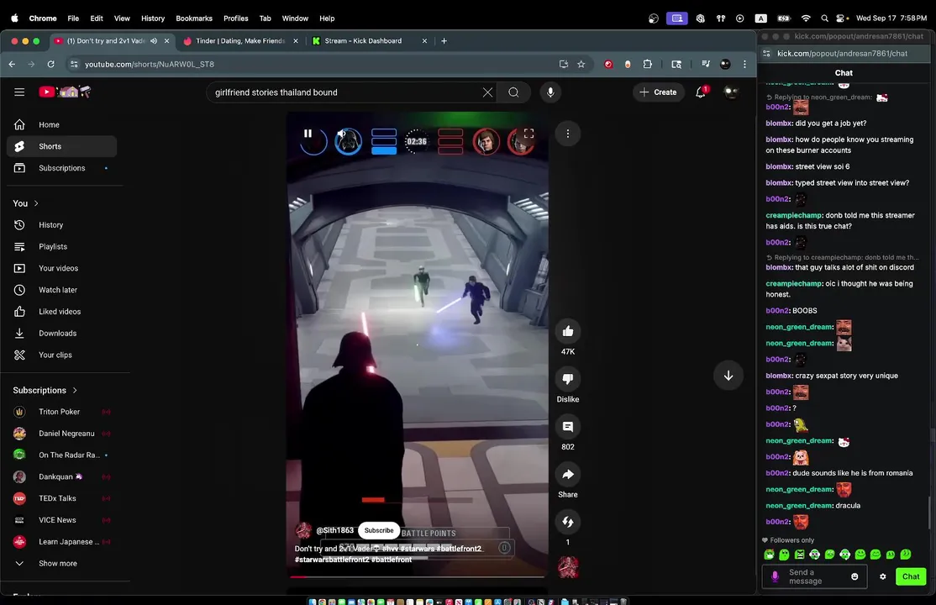
Task: Open Home in the YouTube sidebar
Action: click(61, 125)
